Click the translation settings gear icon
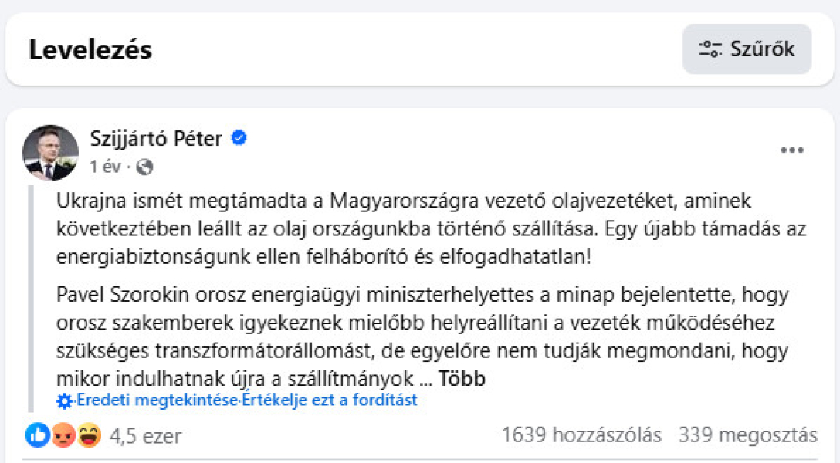Screen dimensions: 840x463 (65, 400)
